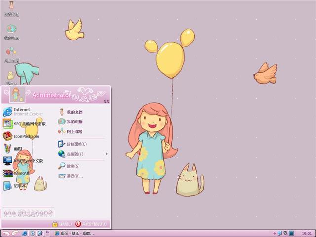Show hidden tray icons using the arrow
This screenshot has height=237, width=316.
(274, 233)
